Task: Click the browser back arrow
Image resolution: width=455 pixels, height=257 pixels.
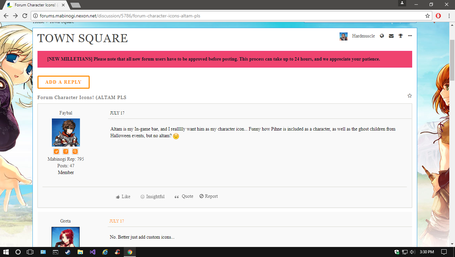Action: (x=6, y=16)
